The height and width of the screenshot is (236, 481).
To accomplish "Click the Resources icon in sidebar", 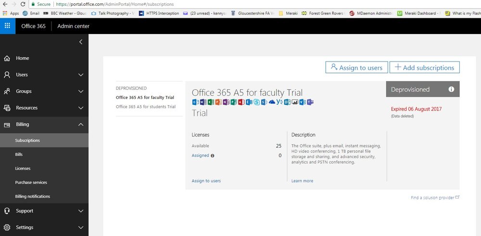I will click(x=7, y=108).
